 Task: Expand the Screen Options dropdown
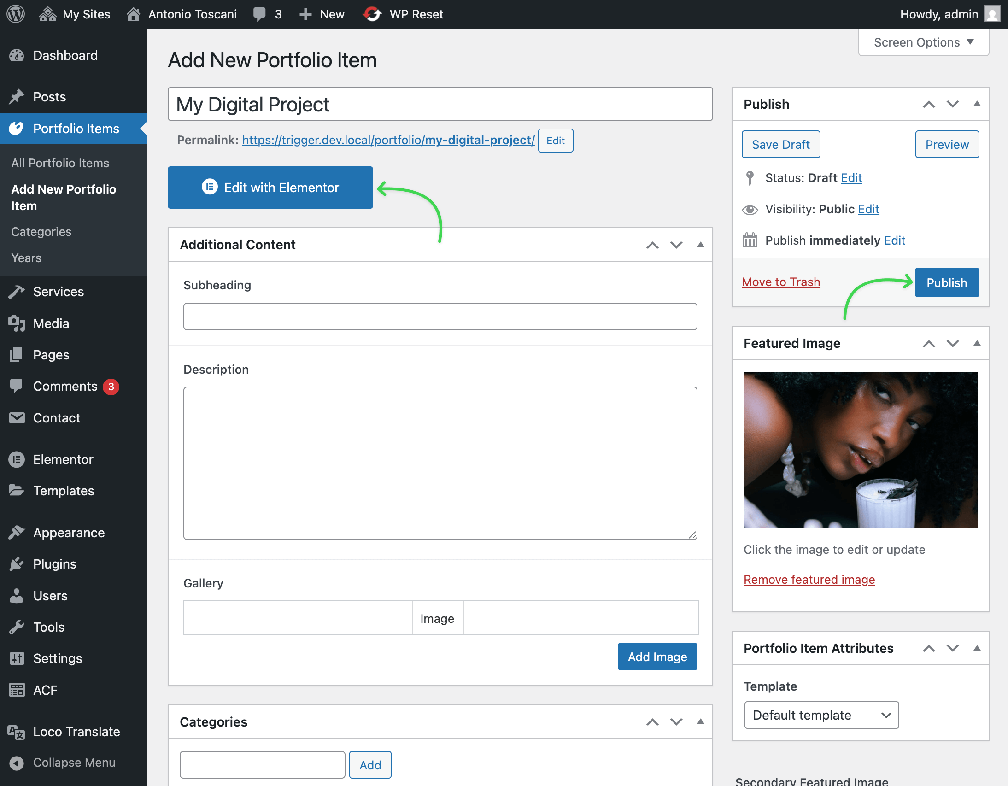(x=923, y=42)
